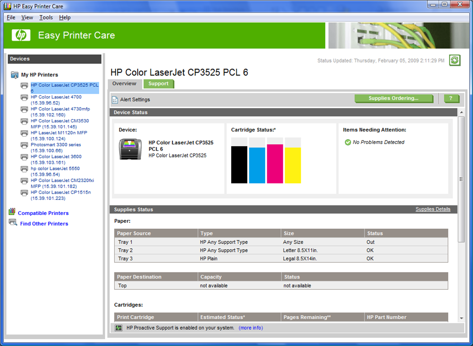Image resolution: width=473 pixels, height=346 pixels.
Task: Click the HP Proactive Support status icon
Action: [x=119, y=328]
